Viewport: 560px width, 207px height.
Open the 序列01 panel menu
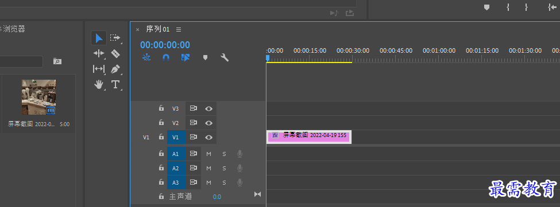coord(179,29)
